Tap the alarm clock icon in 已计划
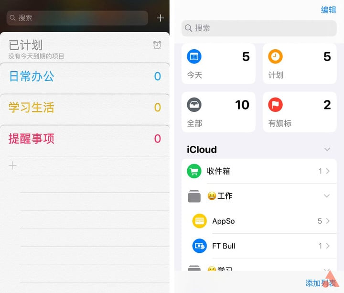This screenshot has height=293, width=344. point(157,45)
